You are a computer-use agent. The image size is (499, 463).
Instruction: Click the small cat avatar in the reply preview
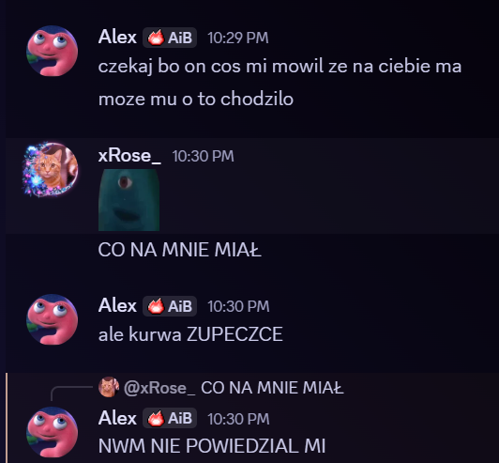[109, 388]
